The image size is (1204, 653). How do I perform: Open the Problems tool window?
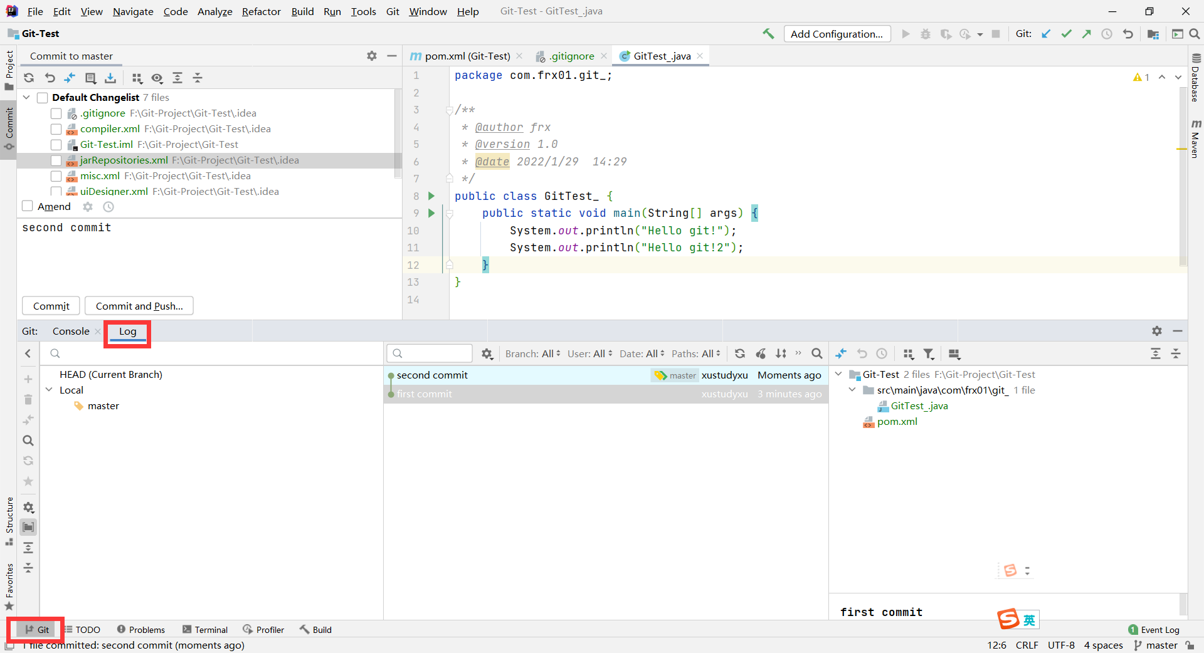(140, 630)
